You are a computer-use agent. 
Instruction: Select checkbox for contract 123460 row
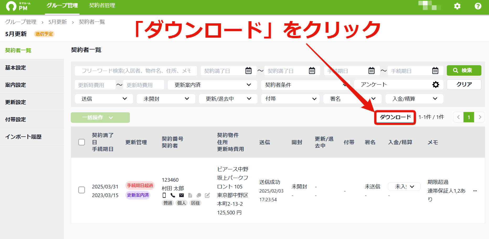pyautogui.click(x=82, y=190)
